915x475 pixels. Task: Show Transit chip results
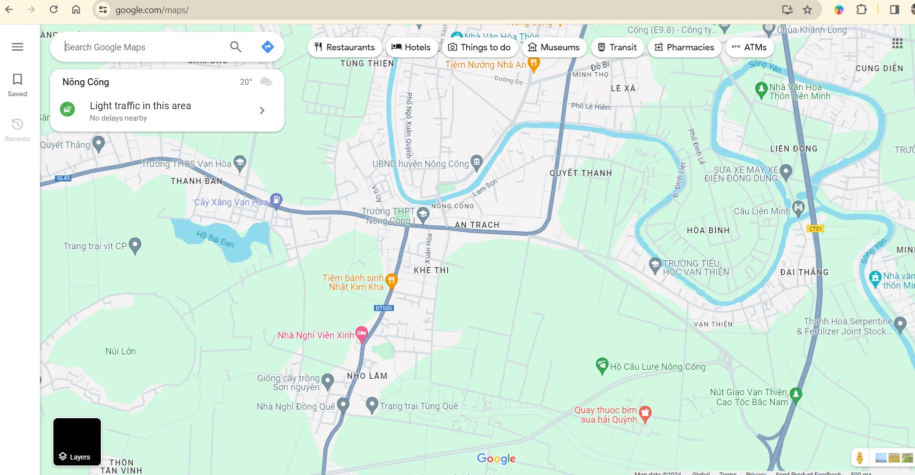coord(617,47)
